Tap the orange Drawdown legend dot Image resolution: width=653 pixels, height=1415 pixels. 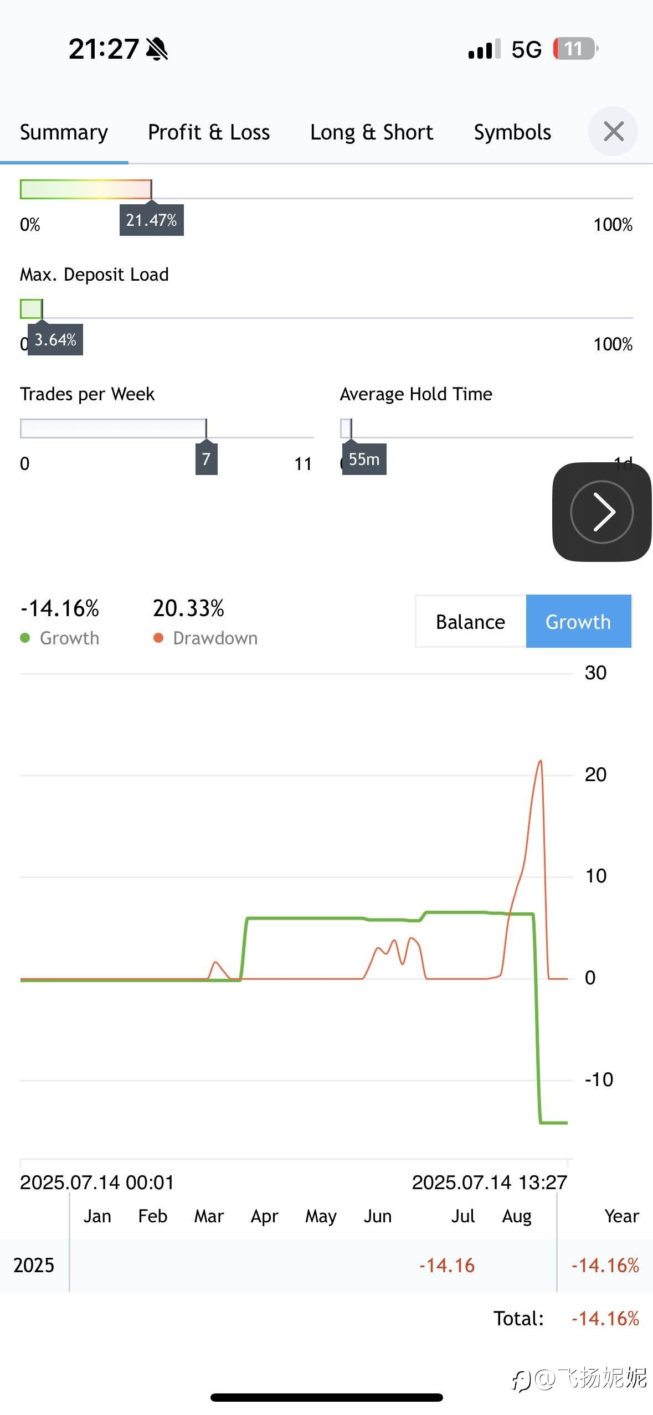(x=158, y=638)
